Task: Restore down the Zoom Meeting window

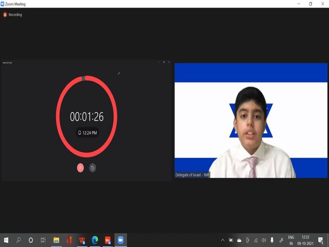Action: [x=311, y=4]
